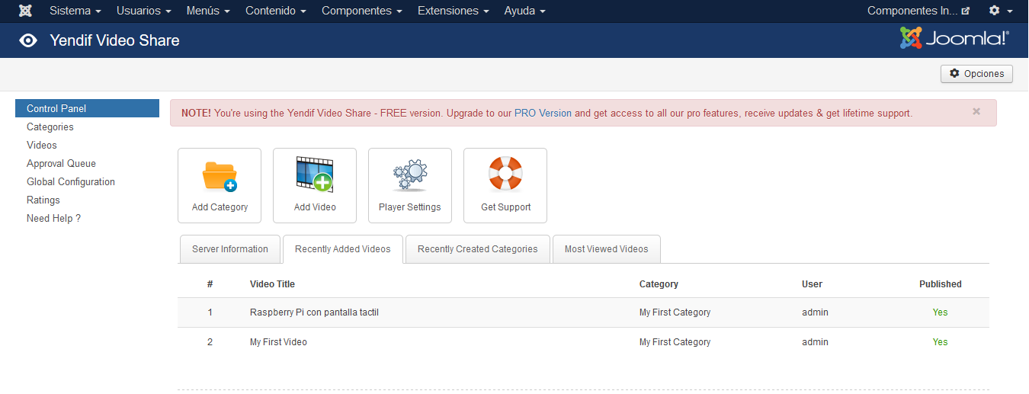The width and height of the screenshot is (1029, 394).
Task: Toggle Published status Yes for Raspberry Pi video
Action: click(x=940, y=312)
